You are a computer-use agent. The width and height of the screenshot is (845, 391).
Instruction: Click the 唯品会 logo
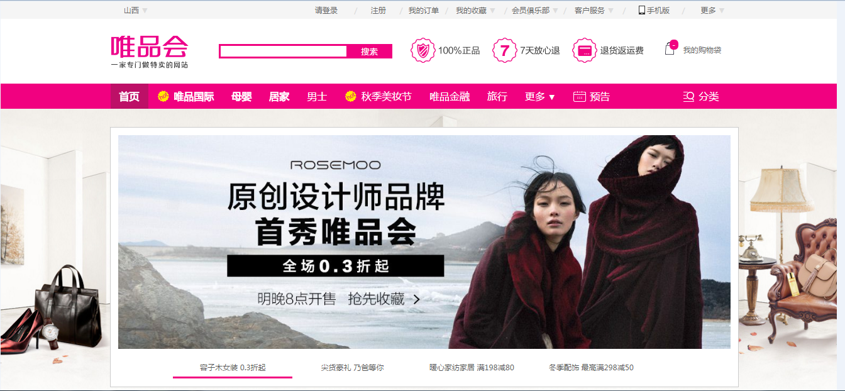[150, 52]
